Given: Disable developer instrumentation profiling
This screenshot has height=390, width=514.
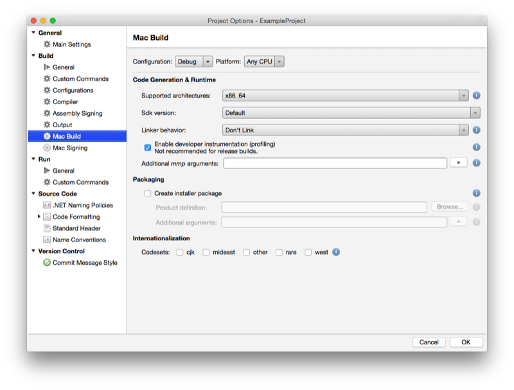Looking at the screenshot, I should click(146, 146).
